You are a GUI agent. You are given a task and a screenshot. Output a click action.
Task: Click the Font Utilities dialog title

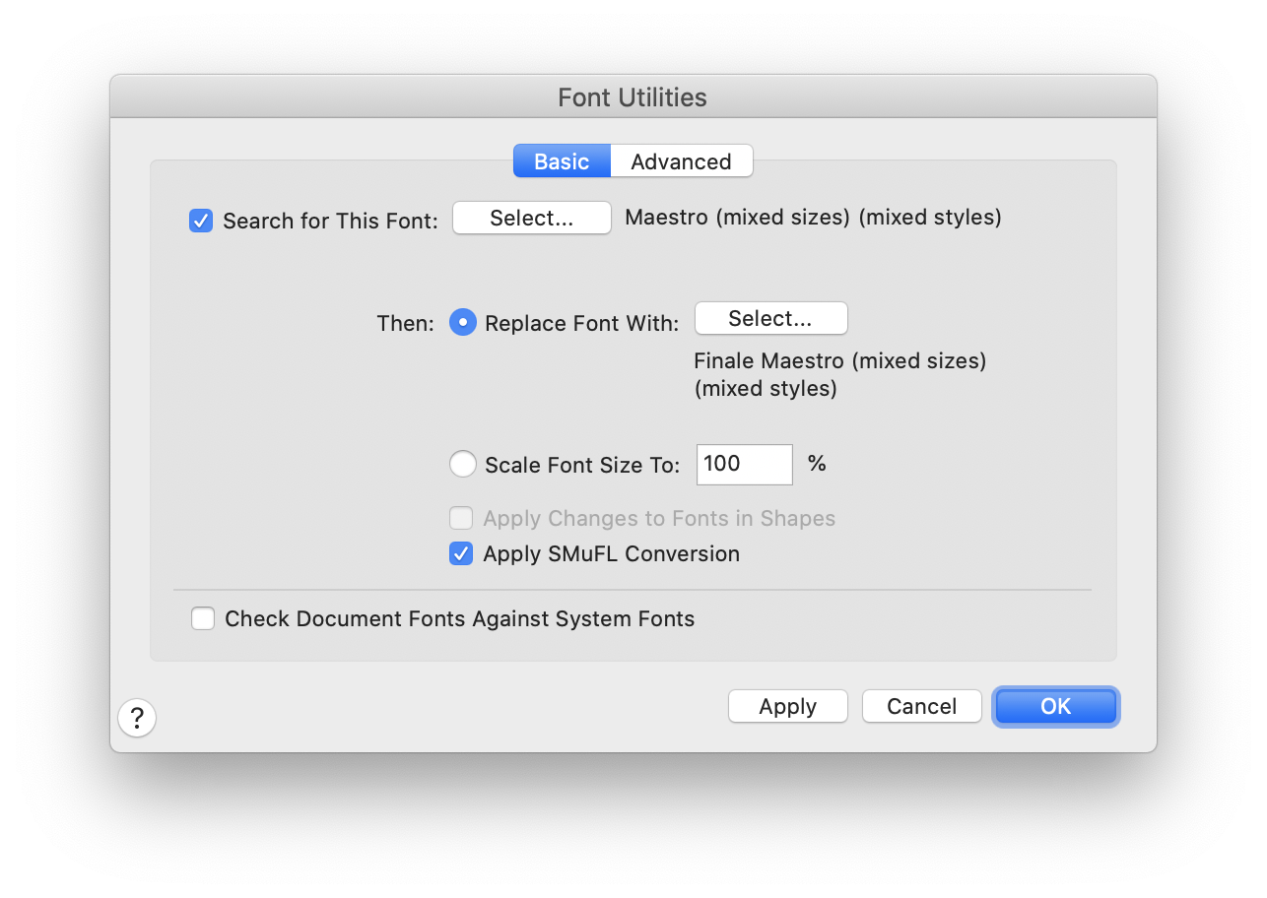click(x=633, y=96)
